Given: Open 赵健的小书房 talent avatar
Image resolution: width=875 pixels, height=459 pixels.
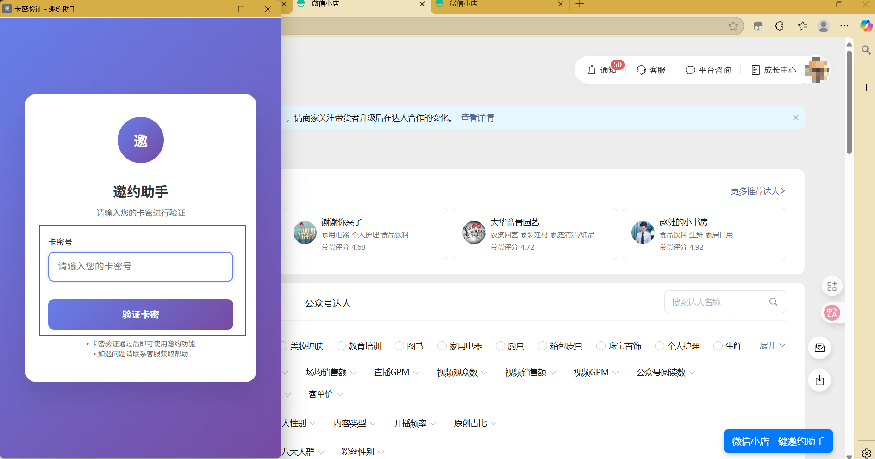Looking at the screenshot, I should click(643, 233).
